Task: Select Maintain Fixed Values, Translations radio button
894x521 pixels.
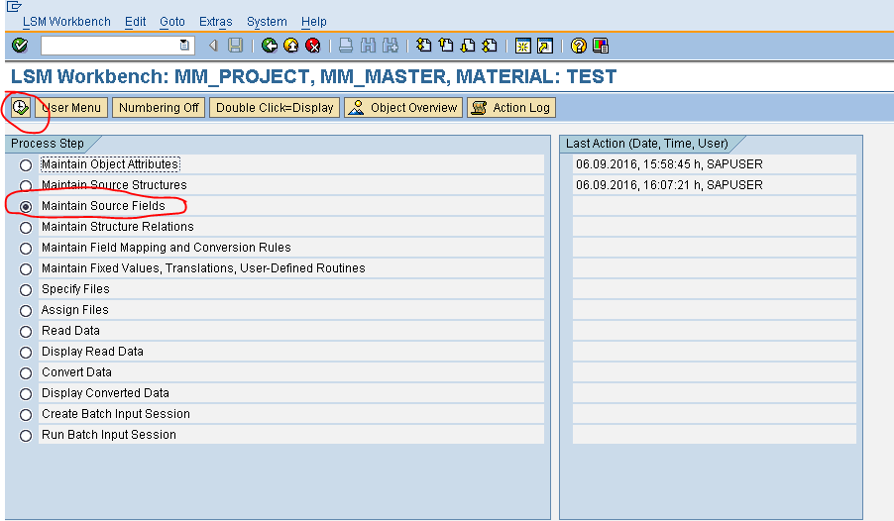Action: [x=26, y=269]
